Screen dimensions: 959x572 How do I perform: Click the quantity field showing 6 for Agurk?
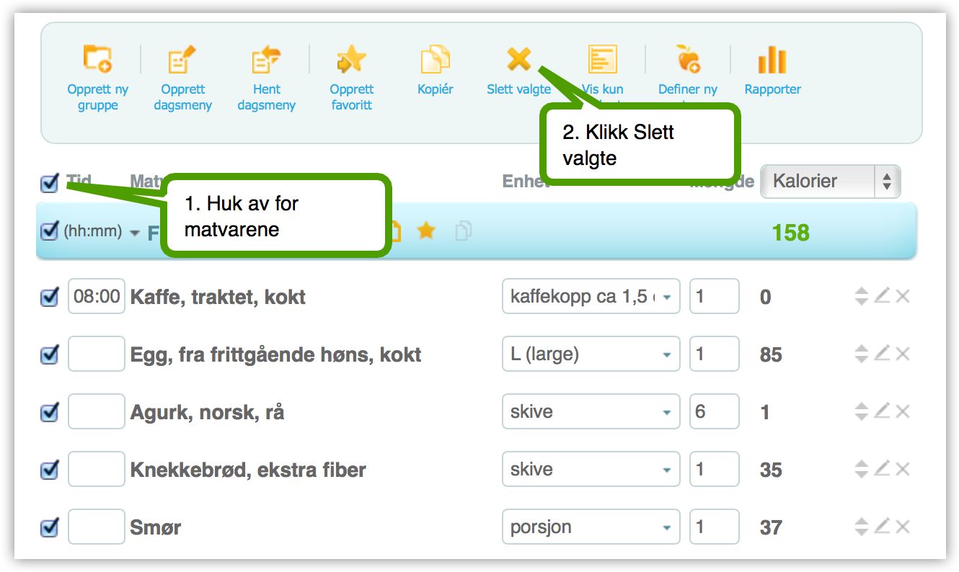(715, 412)
